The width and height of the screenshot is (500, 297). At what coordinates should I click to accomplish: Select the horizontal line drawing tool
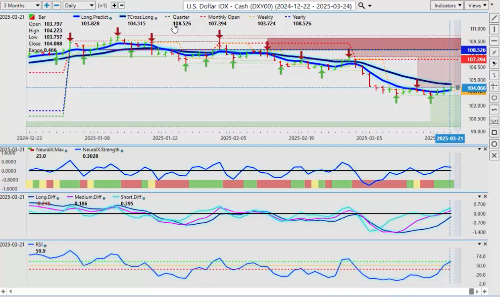coord(494,41)
